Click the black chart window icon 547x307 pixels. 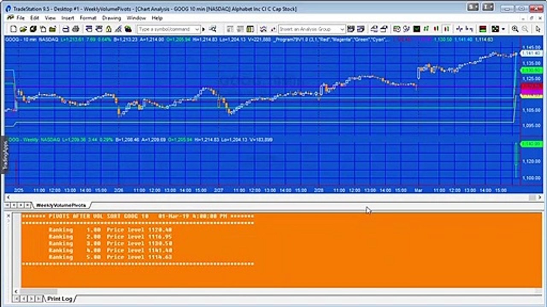417,29
